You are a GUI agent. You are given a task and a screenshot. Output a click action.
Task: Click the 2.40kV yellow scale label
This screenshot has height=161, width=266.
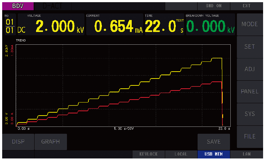[x=7, y=51]
